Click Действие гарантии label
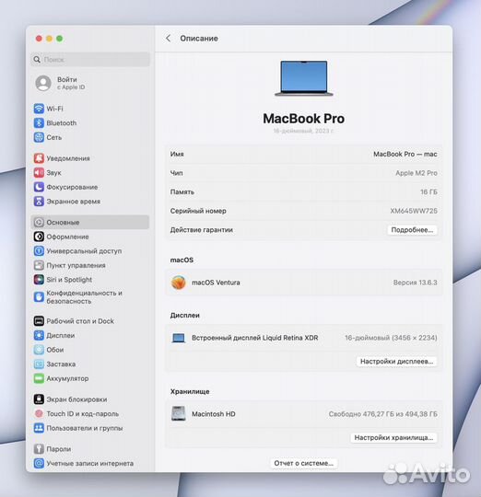This screenshot has height=497, width=481. coord(202,230)
